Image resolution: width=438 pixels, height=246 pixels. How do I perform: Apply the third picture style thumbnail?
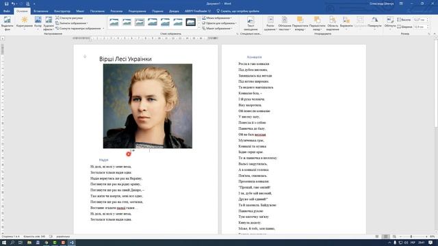(140, 22)
